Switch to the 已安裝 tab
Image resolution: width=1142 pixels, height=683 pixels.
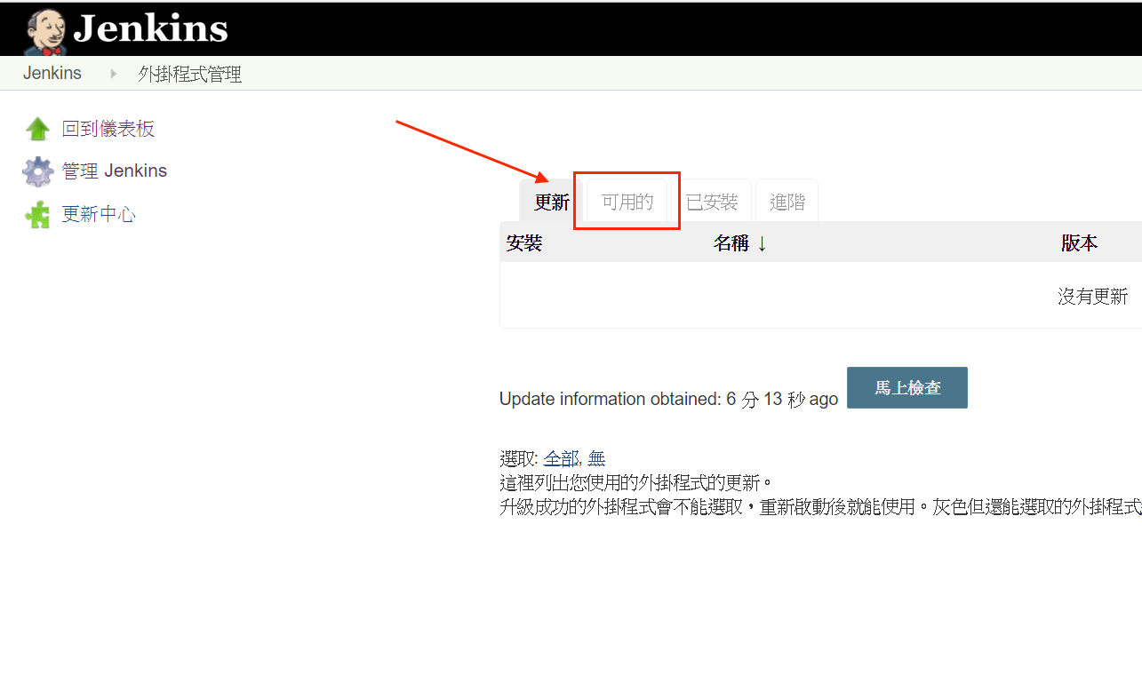pyautogui.click(x=712, y=202)
